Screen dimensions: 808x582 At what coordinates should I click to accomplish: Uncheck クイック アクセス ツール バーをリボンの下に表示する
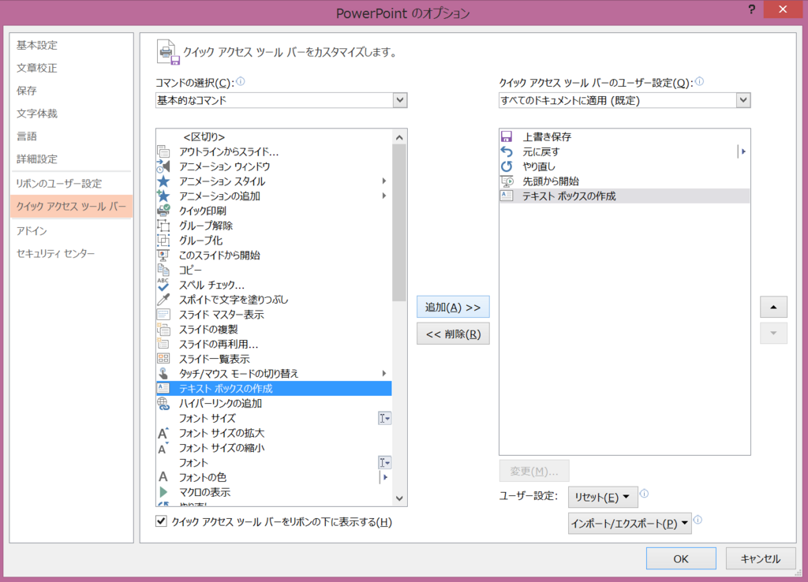tap(161, 521)
